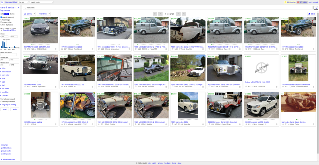Go to the first results page
Screen dimensions: 319x165
pos(155,14)
